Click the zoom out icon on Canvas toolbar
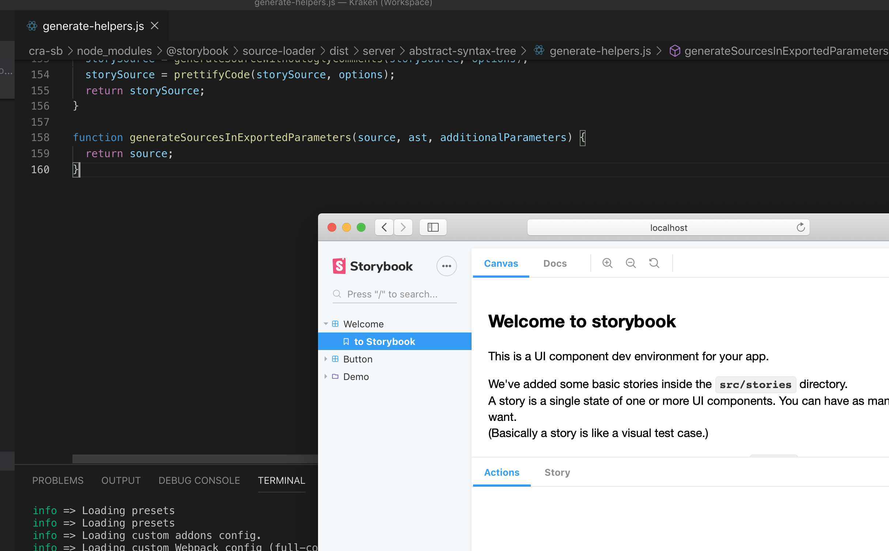 tap(631, 263)
